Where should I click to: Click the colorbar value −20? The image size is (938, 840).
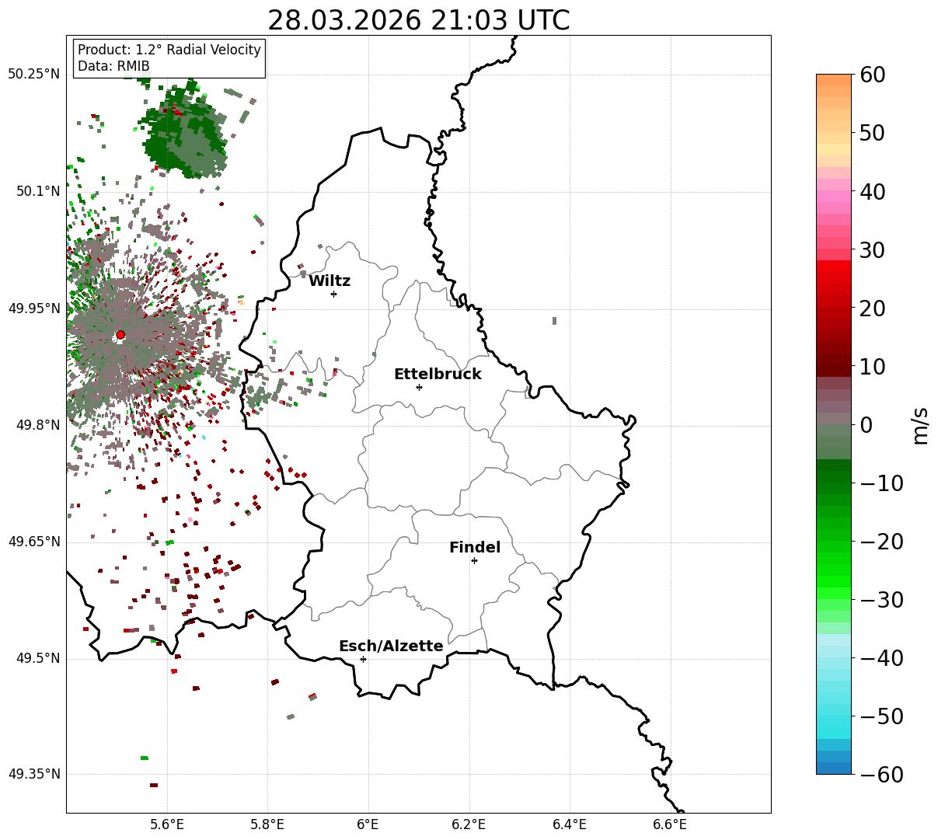(881, 542)
